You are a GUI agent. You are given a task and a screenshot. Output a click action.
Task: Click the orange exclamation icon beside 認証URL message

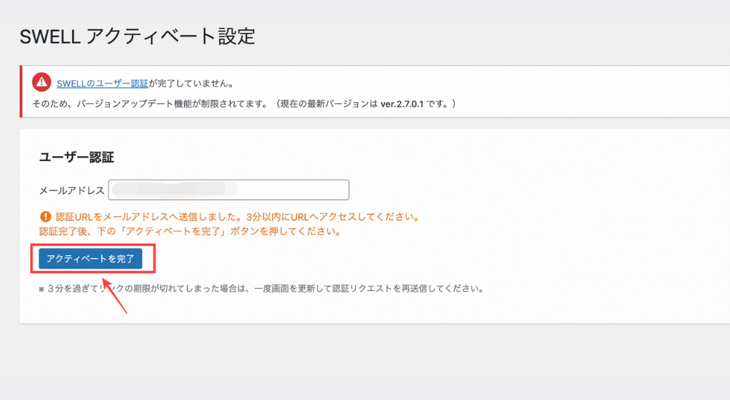(45, 217)
